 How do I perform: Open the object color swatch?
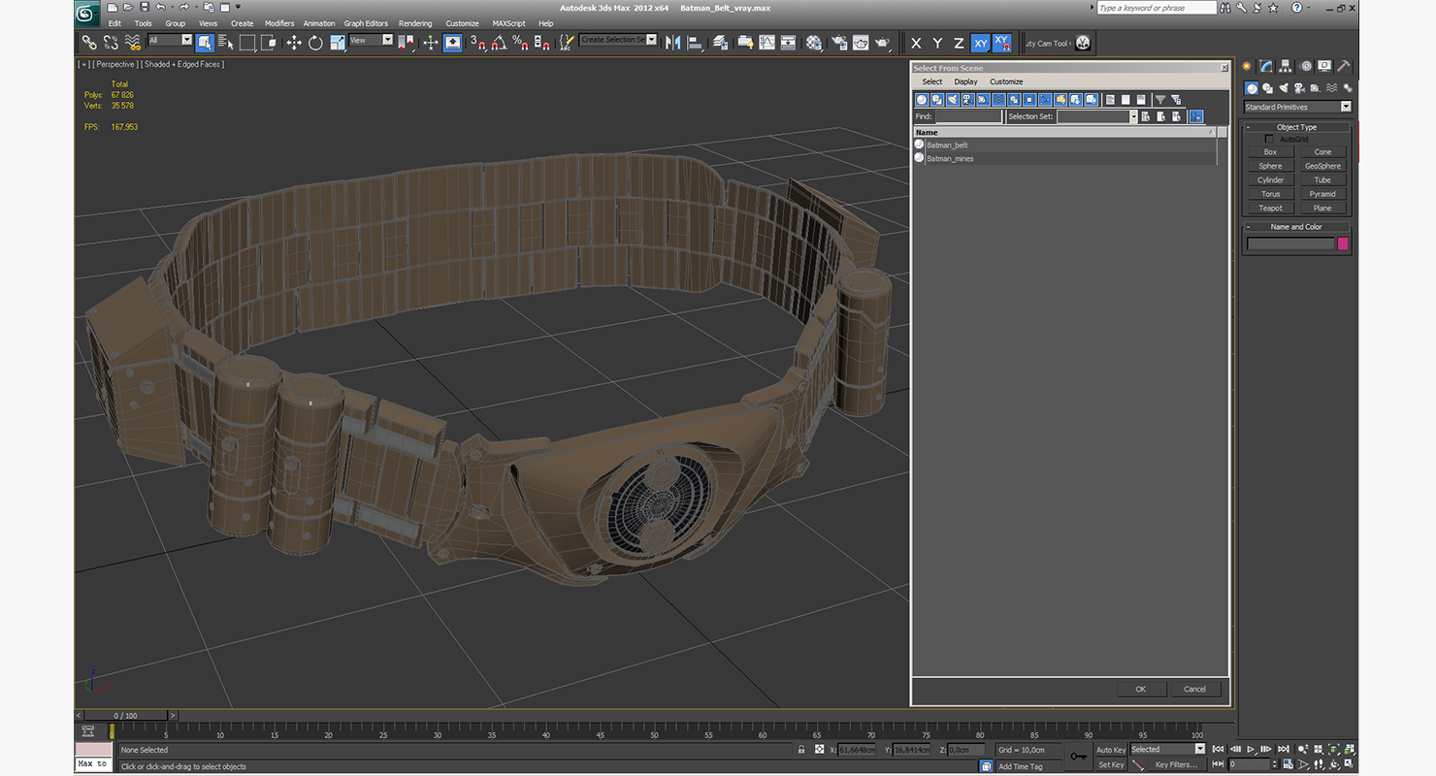(x=1343, y=243)
